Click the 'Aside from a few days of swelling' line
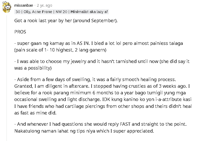Screen dimensions: 198x141 coord(95,80)
